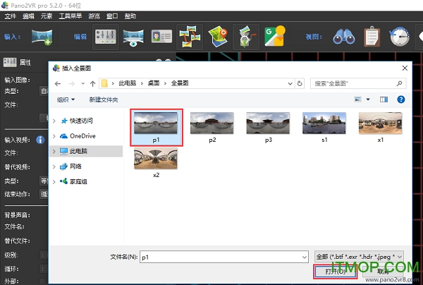Open the tour map icon in toolbar
Viewport: 423px width, 285px height.
coord(218,36)
